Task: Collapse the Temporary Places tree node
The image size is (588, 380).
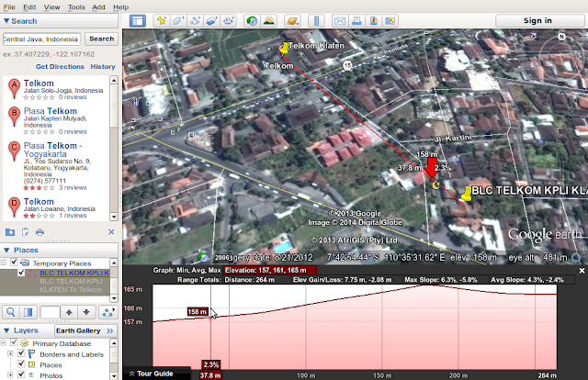Action: [4, 263]
